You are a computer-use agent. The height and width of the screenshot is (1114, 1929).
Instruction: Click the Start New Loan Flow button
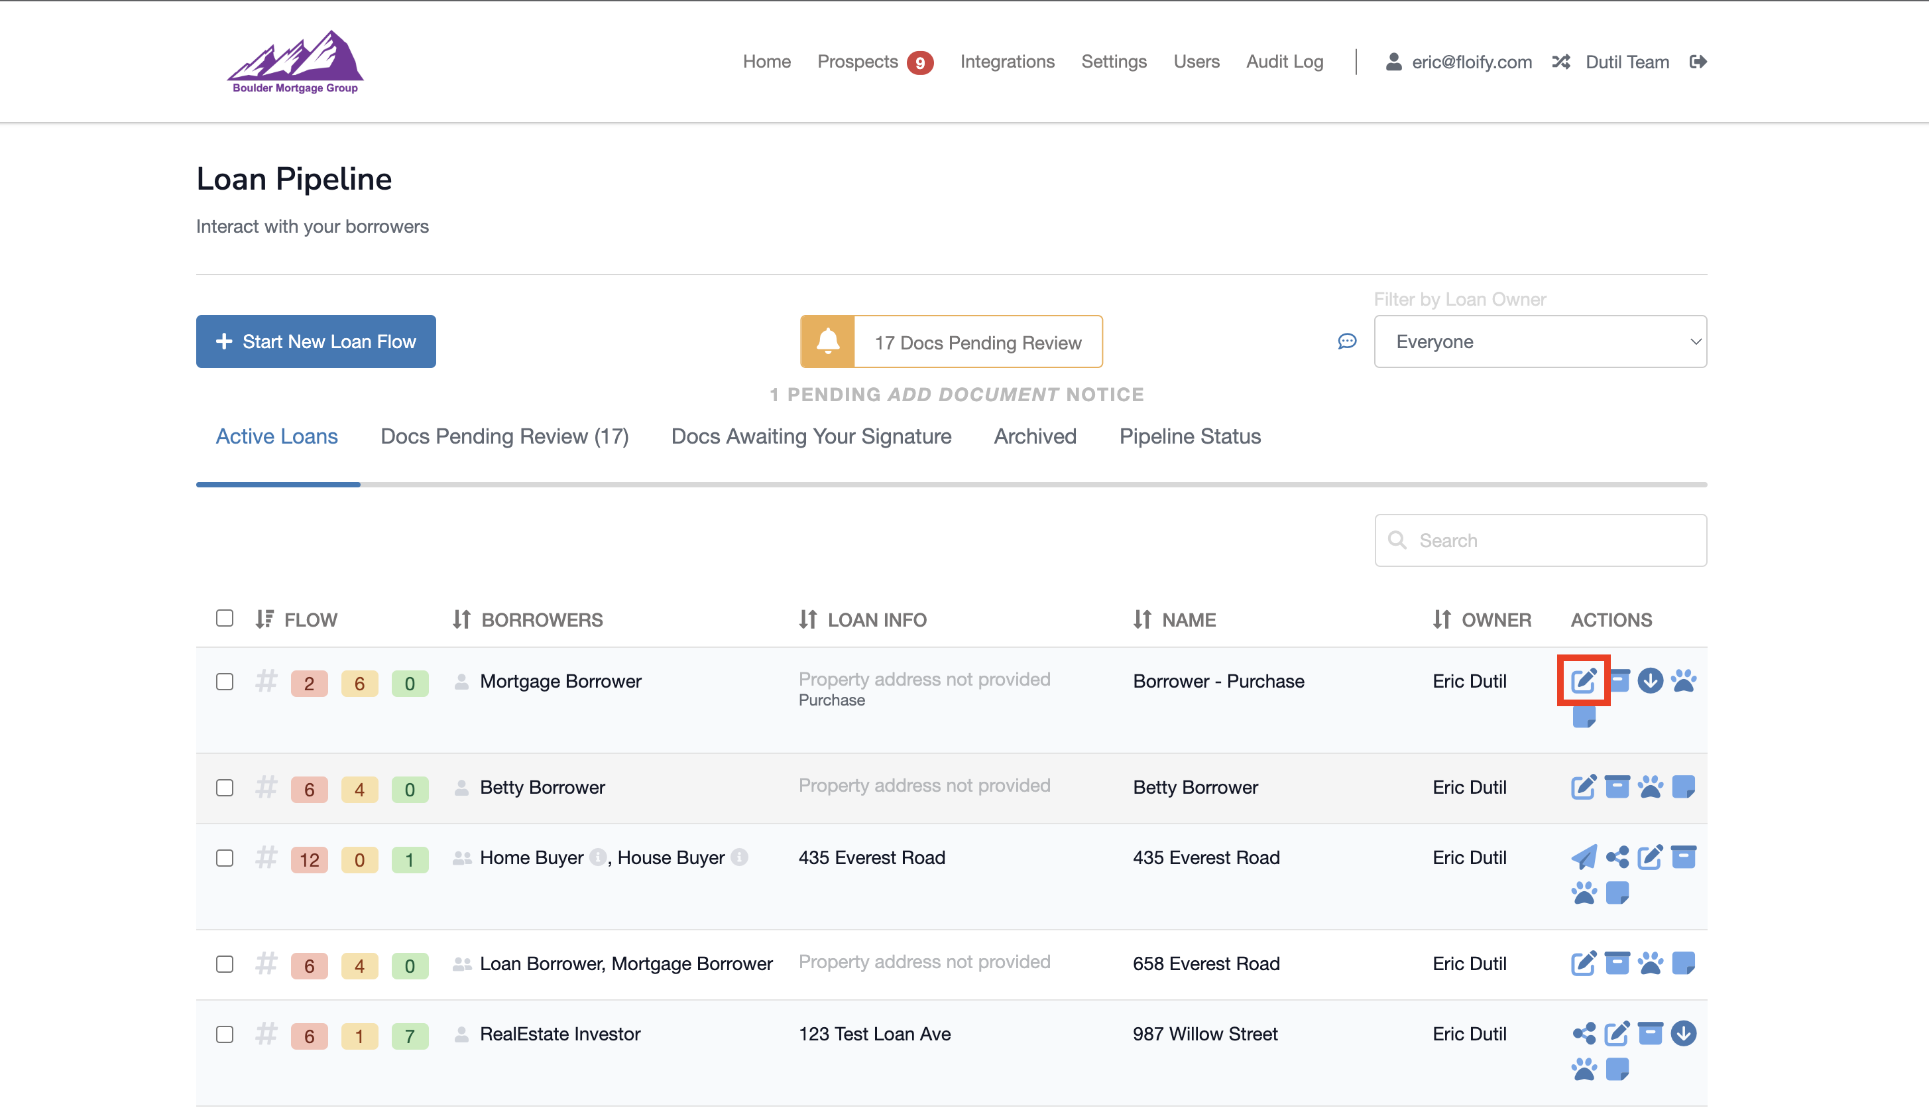(x=316, y=341)
